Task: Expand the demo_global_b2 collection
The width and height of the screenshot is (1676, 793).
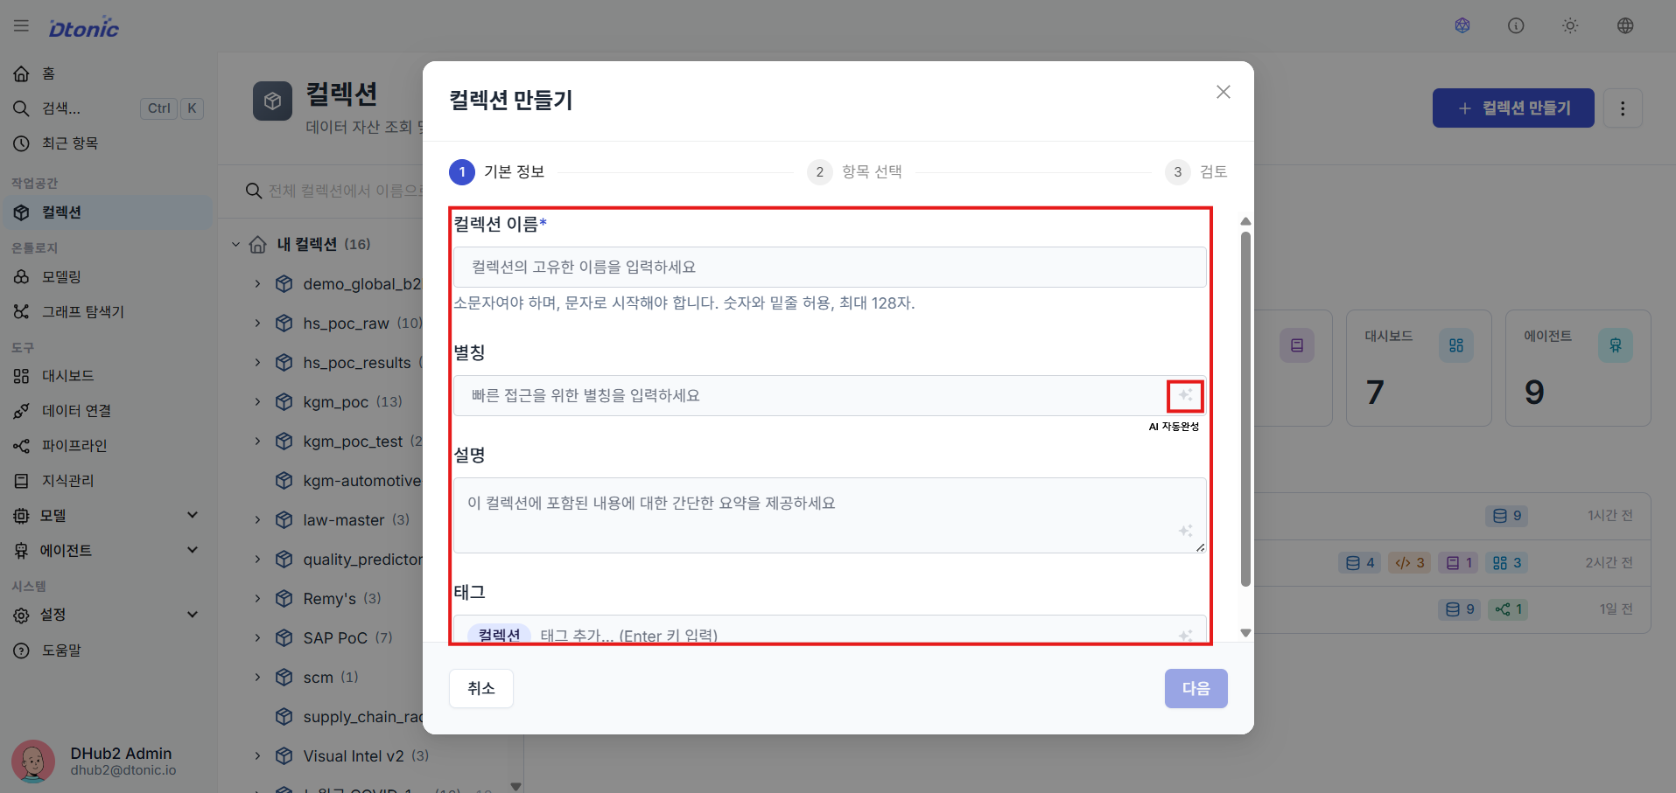Action: click(x=257, y=284)
